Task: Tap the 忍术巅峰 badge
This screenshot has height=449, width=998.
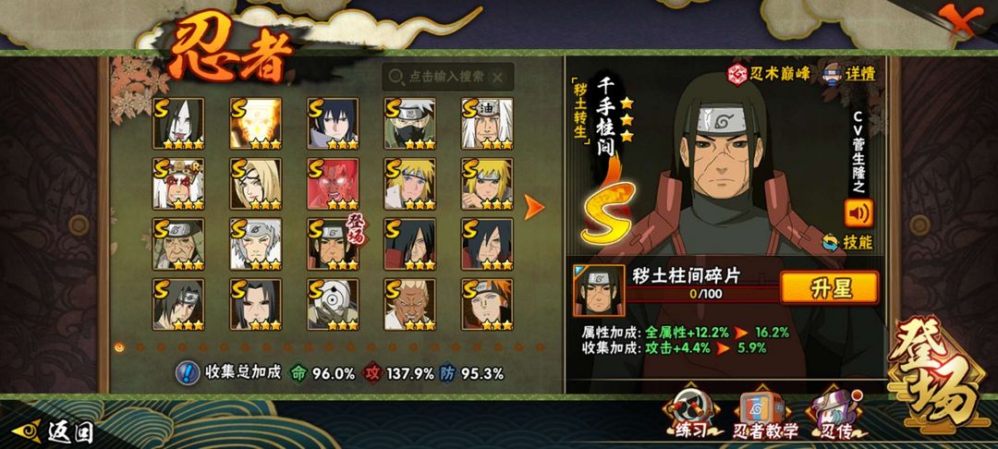Action: tap(769, 74)
